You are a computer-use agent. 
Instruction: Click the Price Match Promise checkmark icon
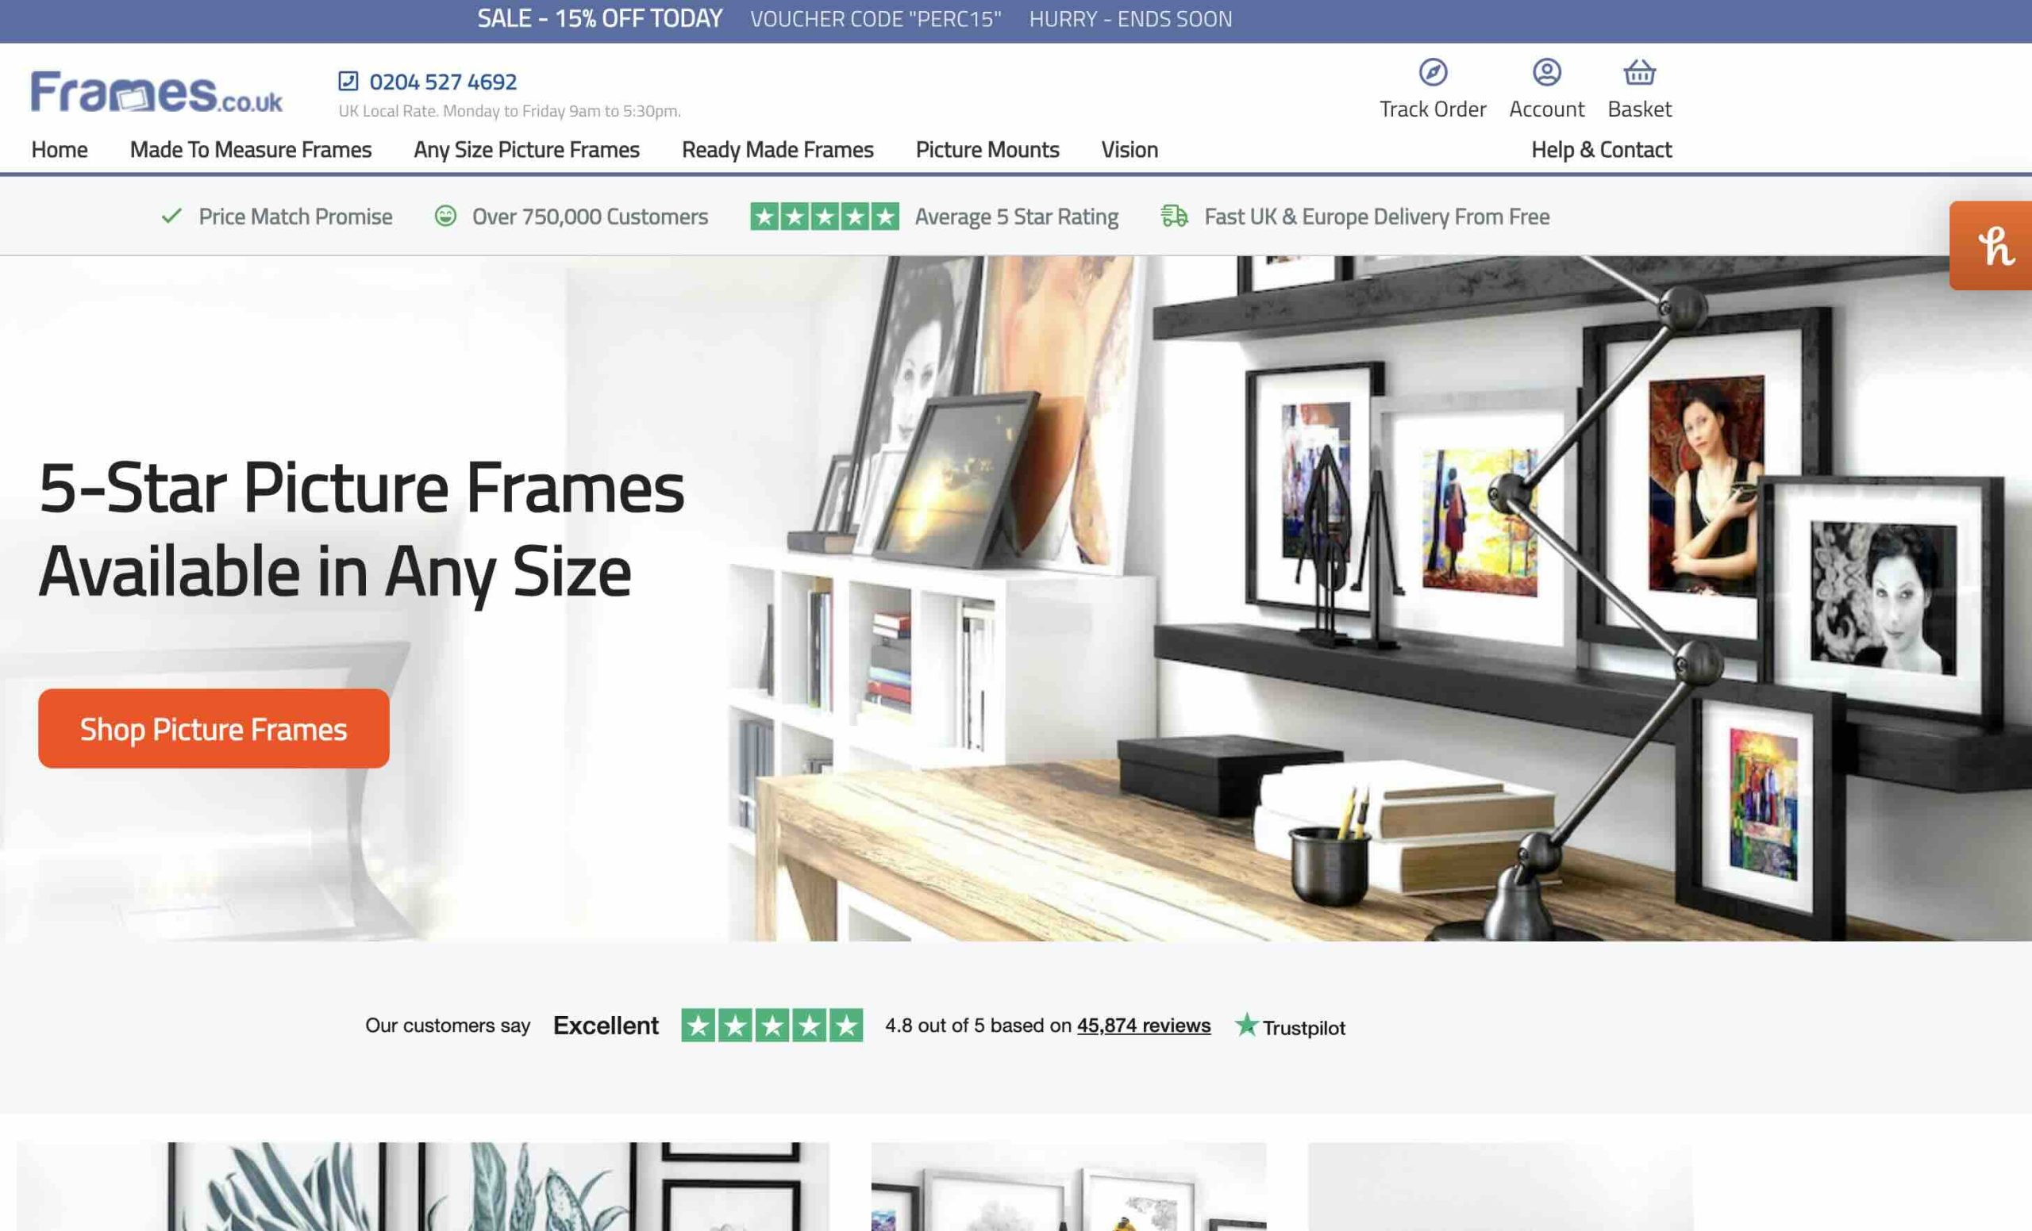171,216
